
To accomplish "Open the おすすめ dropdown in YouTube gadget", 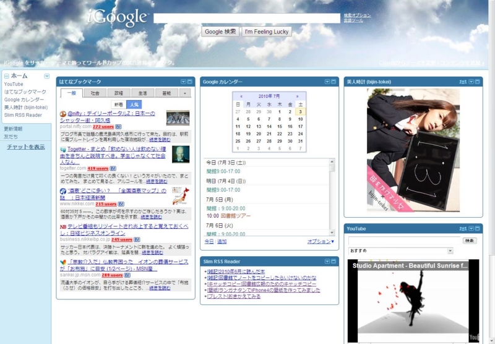I will (x=401, y=251).
